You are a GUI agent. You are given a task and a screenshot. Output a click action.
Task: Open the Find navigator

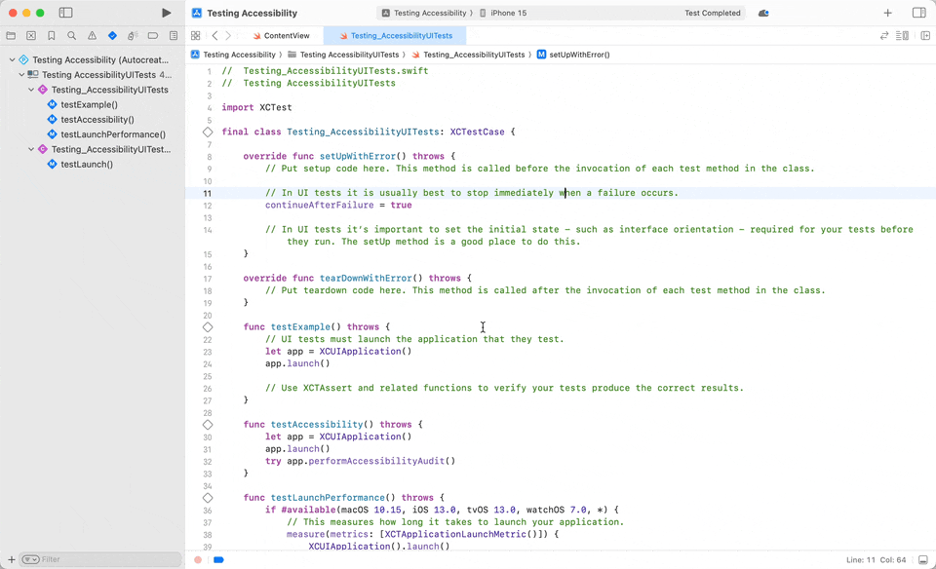tap(72, 35)
